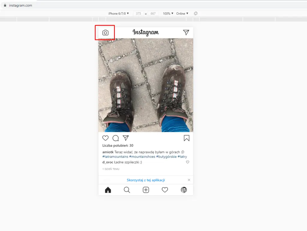Like the post with heart icon

106,138
